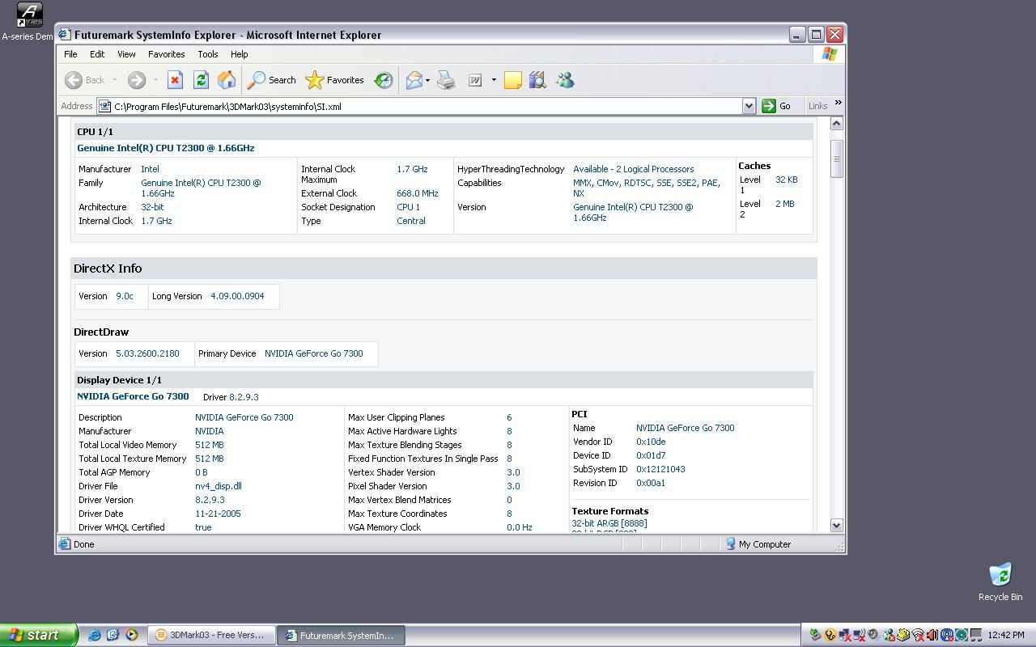This screenshot has width=1036, height=647.
Task: Select the Level 2 cache '2 MB' value
Action: (x=785, y=204)
